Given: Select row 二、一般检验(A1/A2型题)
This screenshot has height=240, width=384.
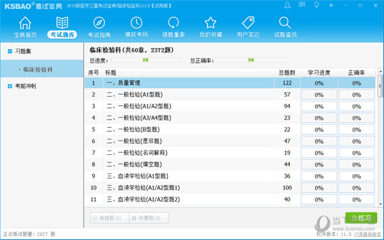Looking at the screenshot, I should pyautogui.click(x=230, y=106).
